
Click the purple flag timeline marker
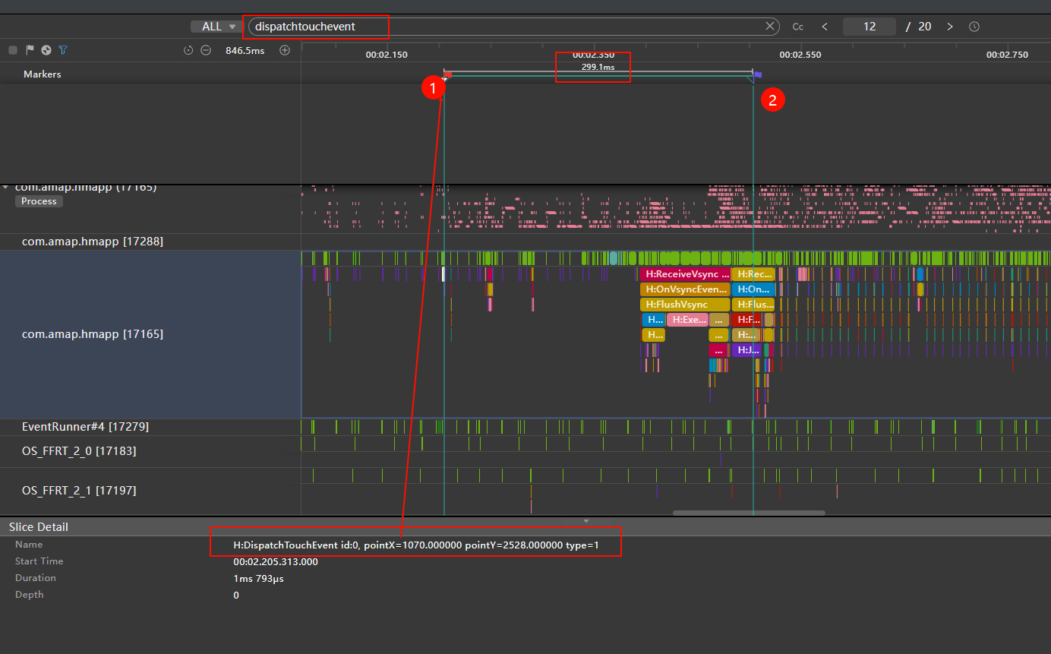tap(758, 75)
